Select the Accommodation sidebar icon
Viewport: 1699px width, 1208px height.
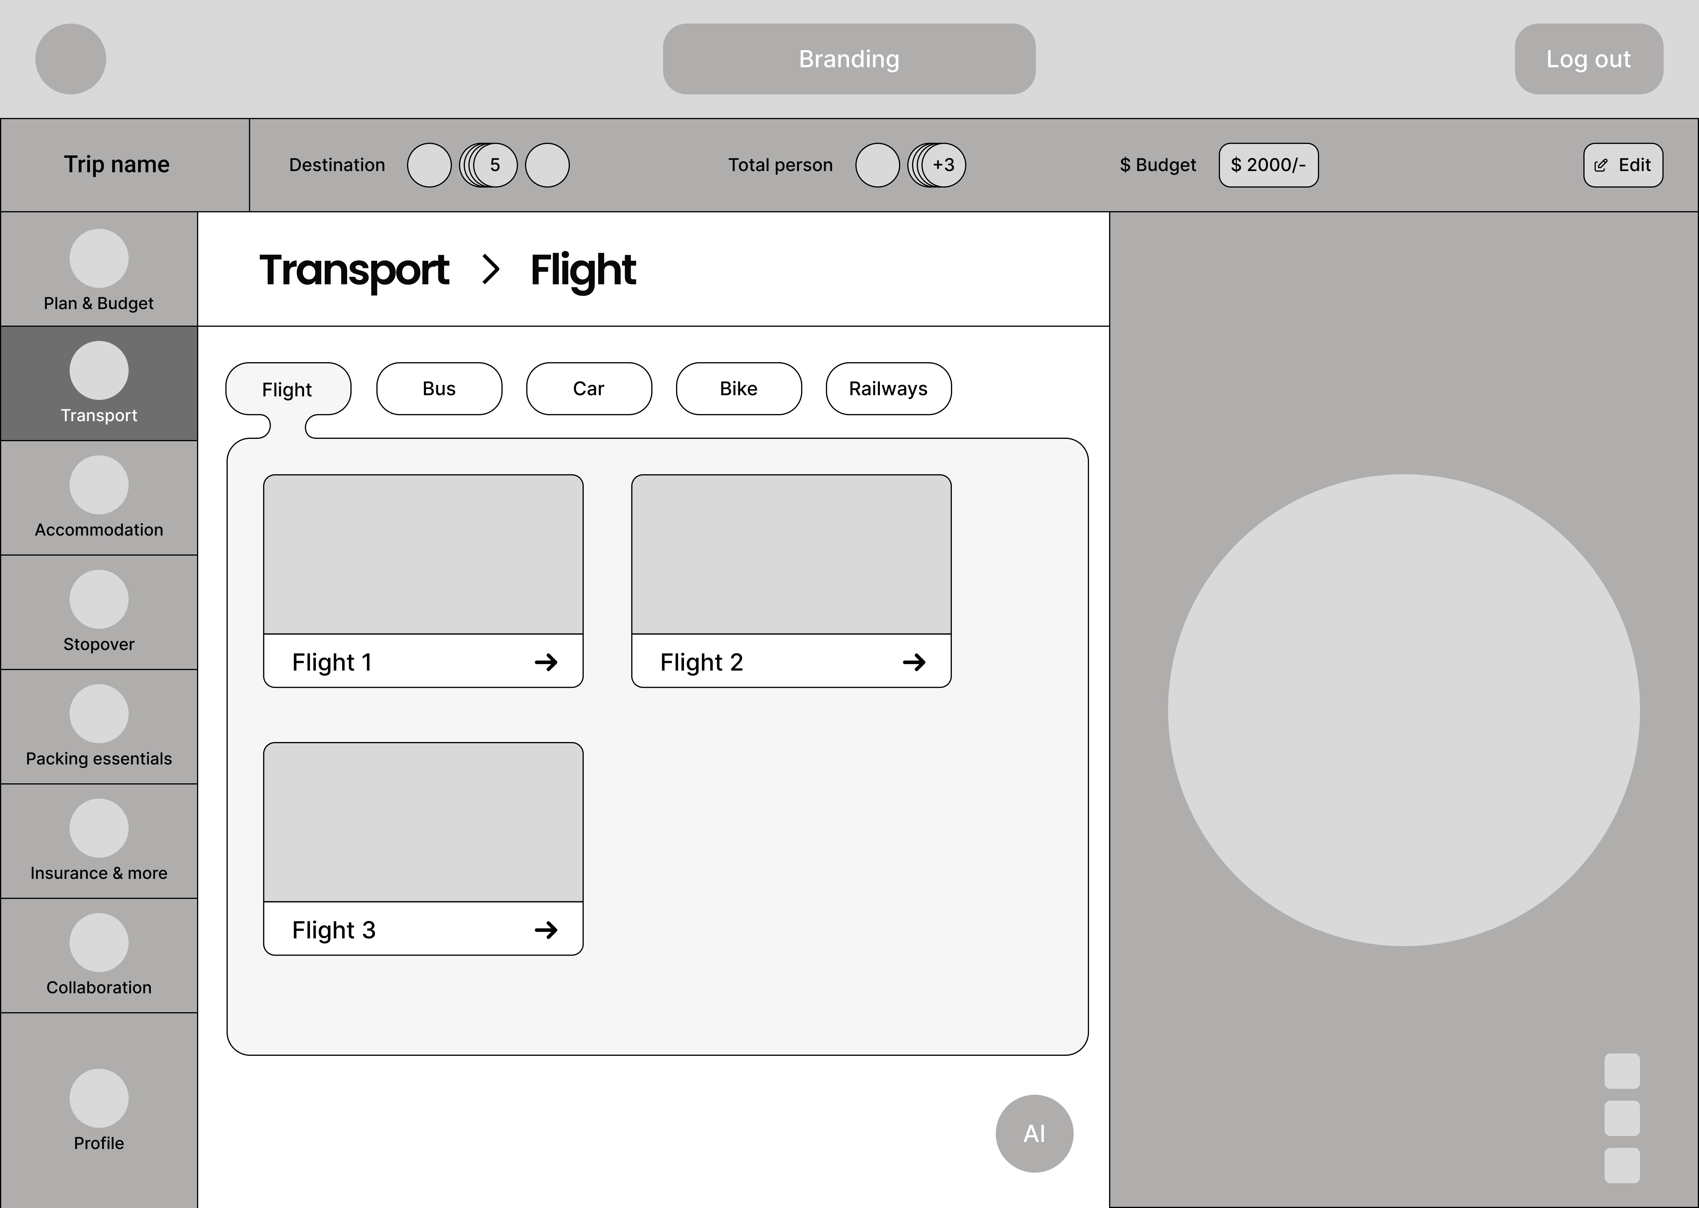tap(99, 485)
